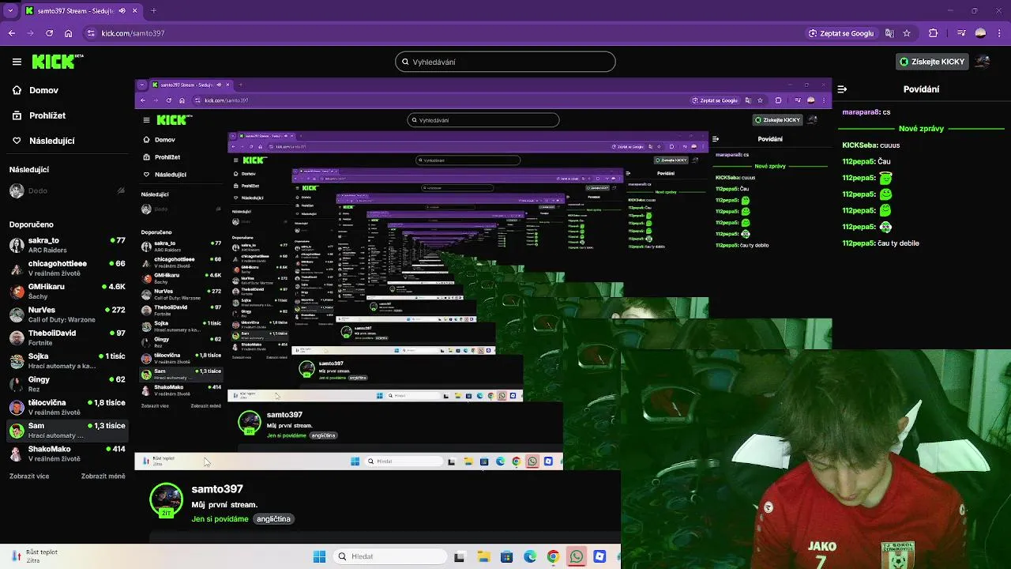Open File Explorer from the taskbar
Screen dimensions: 1011x569
483,556
